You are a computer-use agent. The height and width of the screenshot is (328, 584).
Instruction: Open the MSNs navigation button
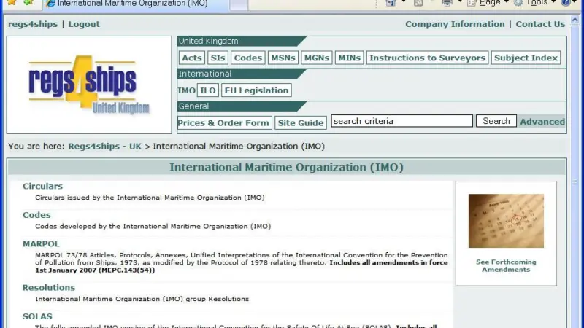click(x=283, y=58)
